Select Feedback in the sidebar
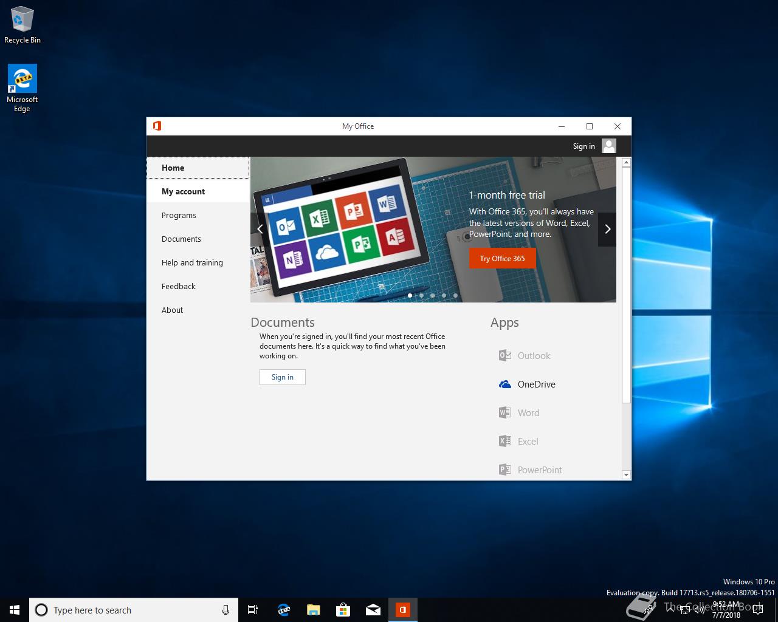 pos(198,286)
